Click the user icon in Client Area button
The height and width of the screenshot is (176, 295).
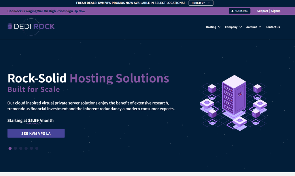pos(232,11)
